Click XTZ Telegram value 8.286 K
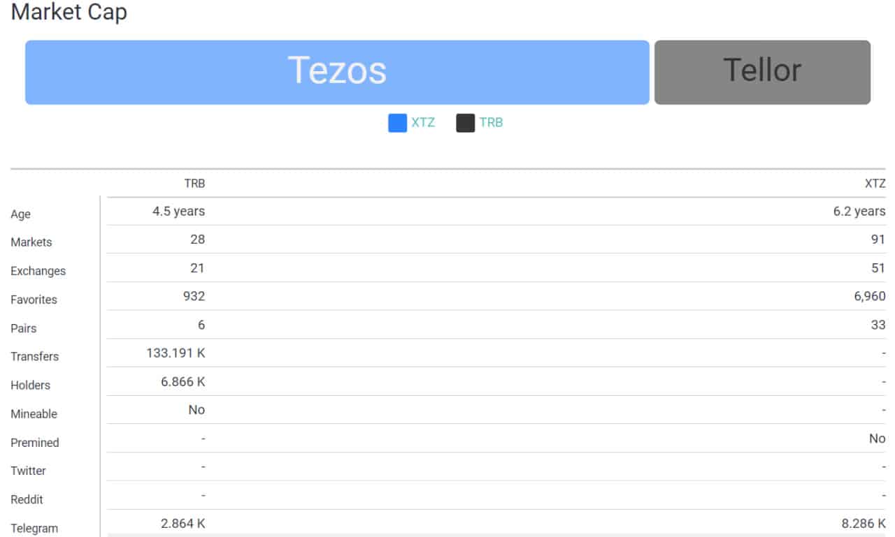This screenshot has height=537, width=895. [x=863, y=523]
